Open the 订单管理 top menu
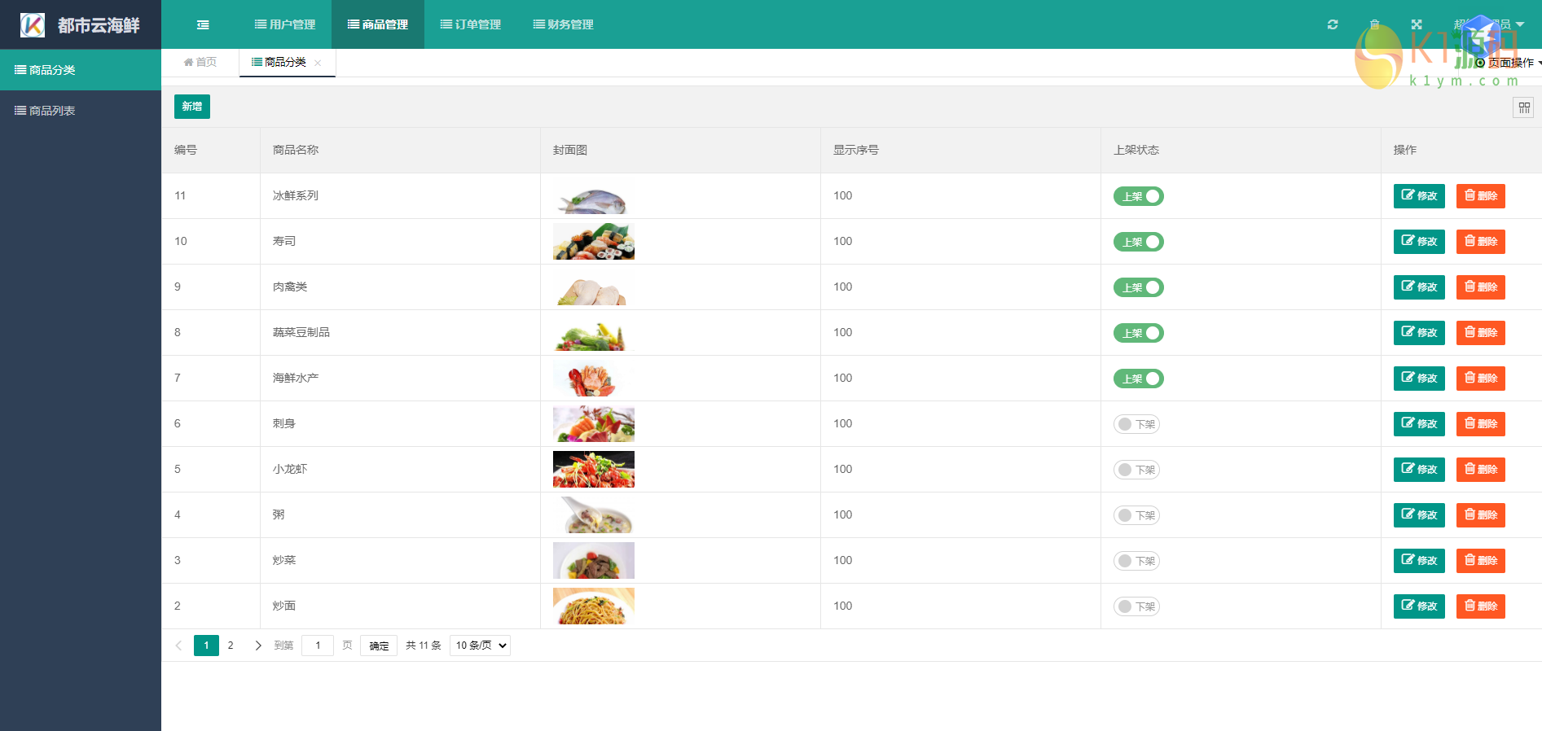The image size is (1542, 731). [471, 24]
